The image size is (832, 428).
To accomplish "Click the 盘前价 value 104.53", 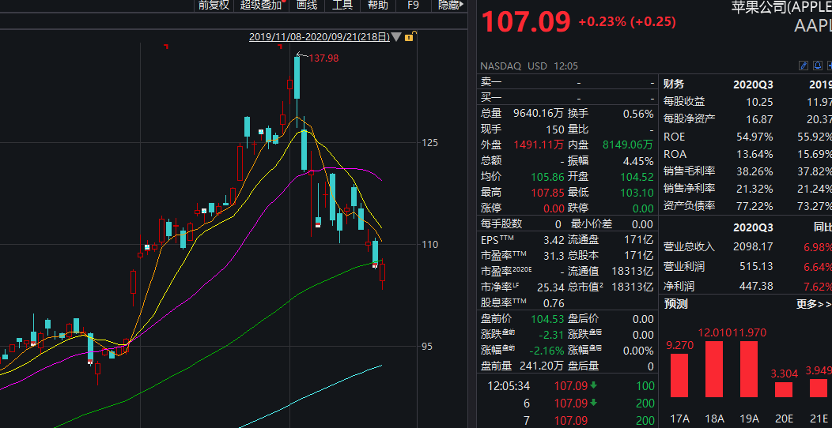I will [x=547, y=319].
